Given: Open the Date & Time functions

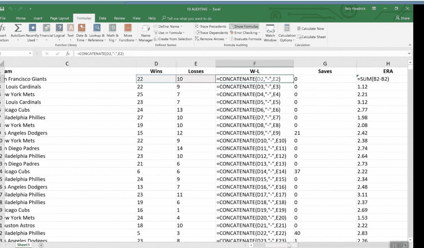Looking at the screenshot, I should click(x=81, y=28).
